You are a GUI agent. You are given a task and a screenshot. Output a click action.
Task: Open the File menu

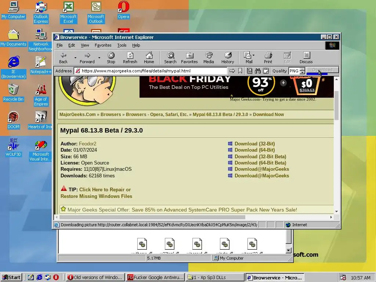click(x=59, y=45)
